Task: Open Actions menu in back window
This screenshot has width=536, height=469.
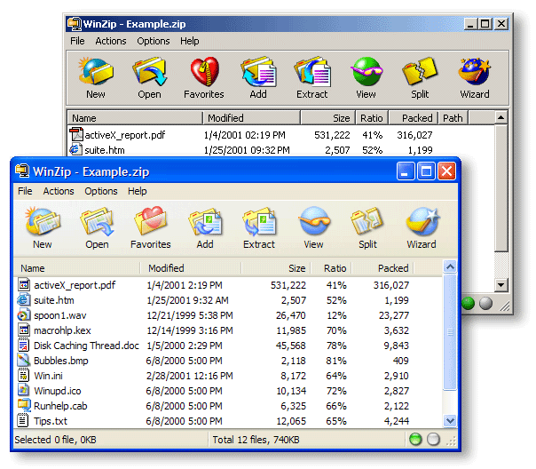Action: [111, 41]
